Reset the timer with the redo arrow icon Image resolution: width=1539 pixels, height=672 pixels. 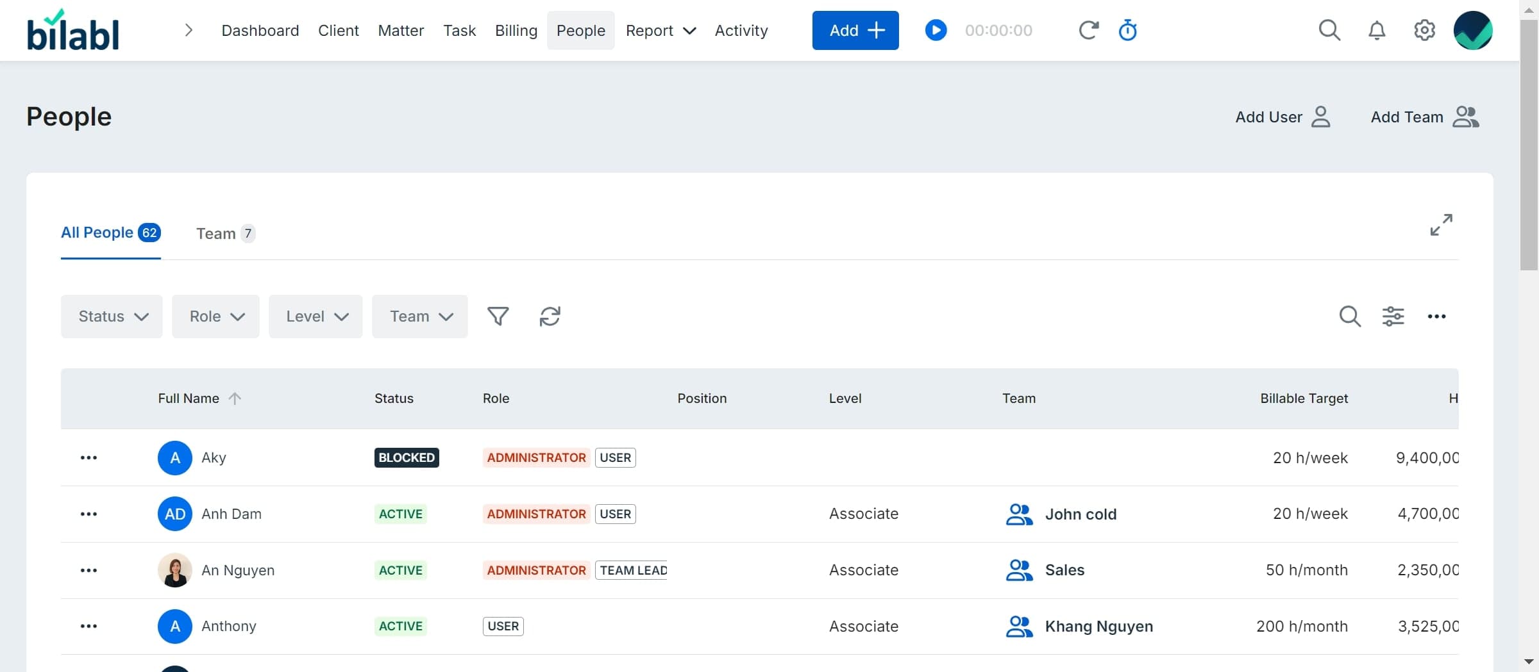1088,30
